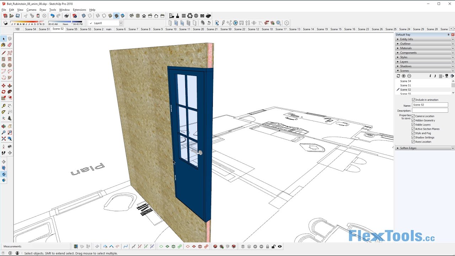Viewport: 455px width, 256px height.
Task: Switch to the Scene 54 tab
Action: click(31, 29)
